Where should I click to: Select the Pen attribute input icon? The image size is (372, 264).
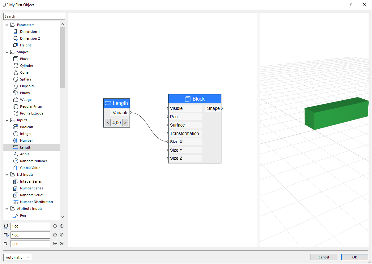[x=16, y=215]
